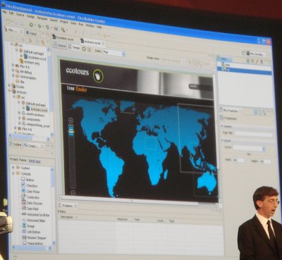Click the Path column header

[x=137, y=220]
